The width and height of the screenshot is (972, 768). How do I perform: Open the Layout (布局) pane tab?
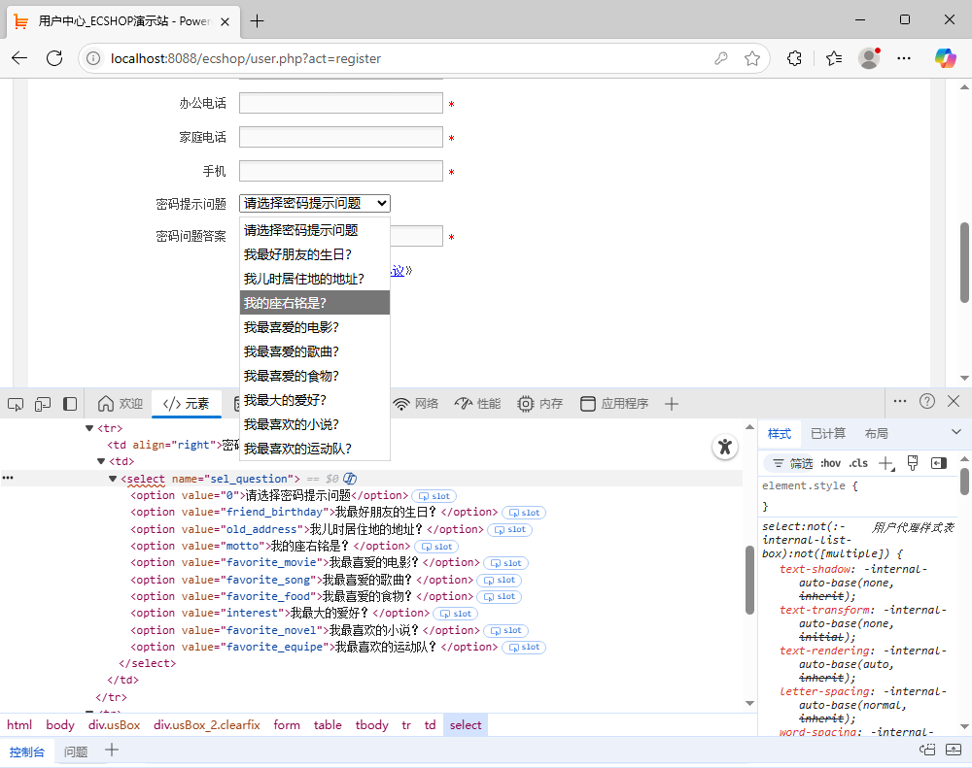[876, 434]
